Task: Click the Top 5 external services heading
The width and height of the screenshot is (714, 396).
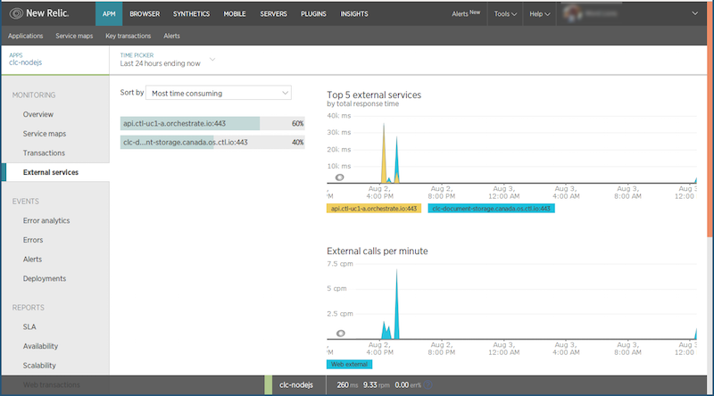Action: [374, 95]
